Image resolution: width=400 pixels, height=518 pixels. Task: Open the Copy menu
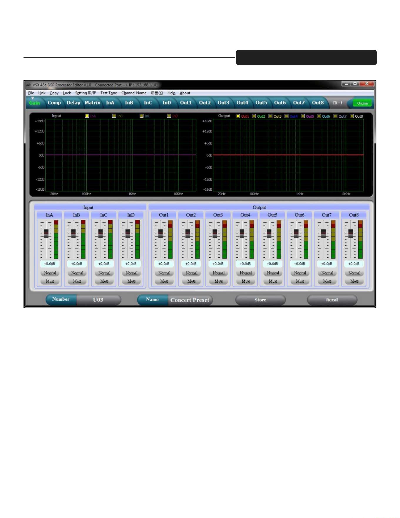coord(54,93)
